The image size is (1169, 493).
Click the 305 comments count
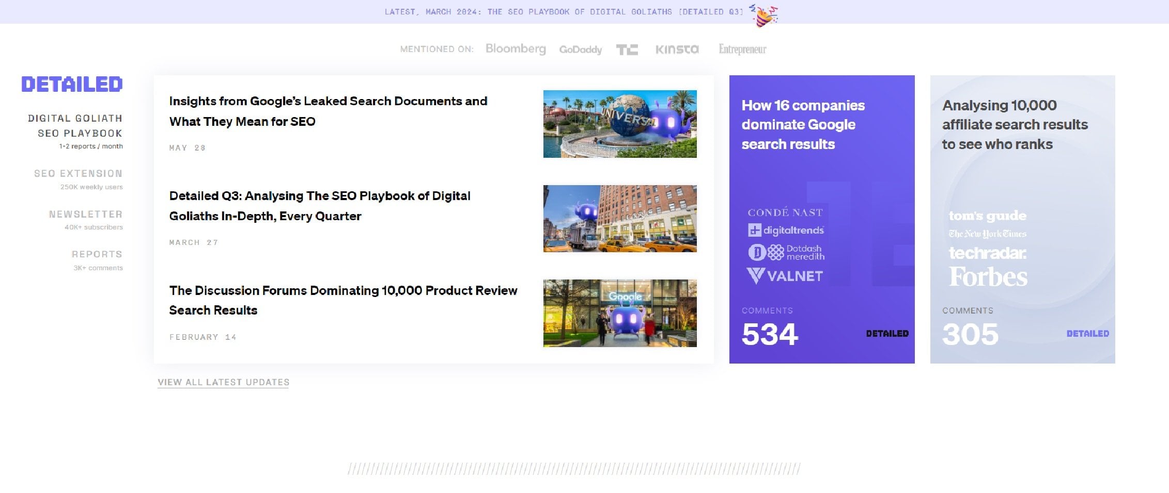970,334
